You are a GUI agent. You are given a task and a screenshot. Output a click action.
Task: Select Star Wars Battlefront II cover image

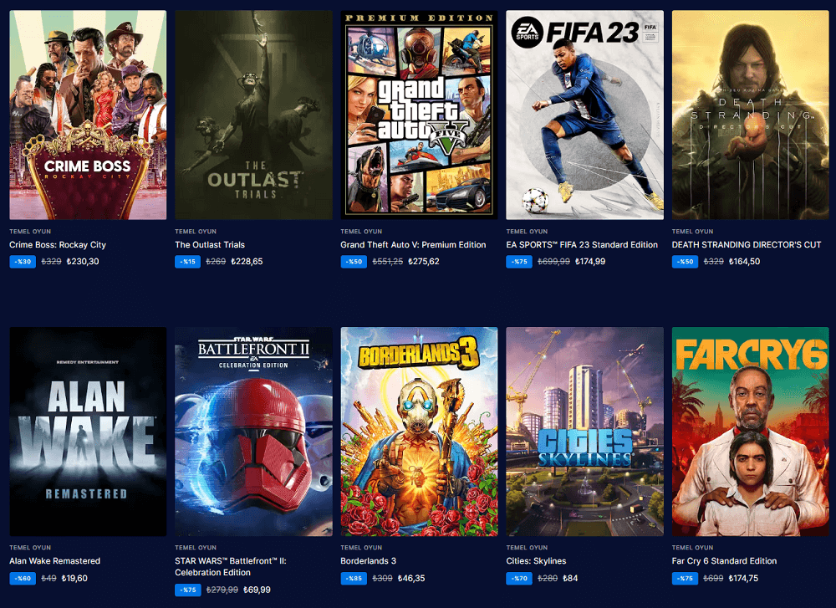click(253, 431)
